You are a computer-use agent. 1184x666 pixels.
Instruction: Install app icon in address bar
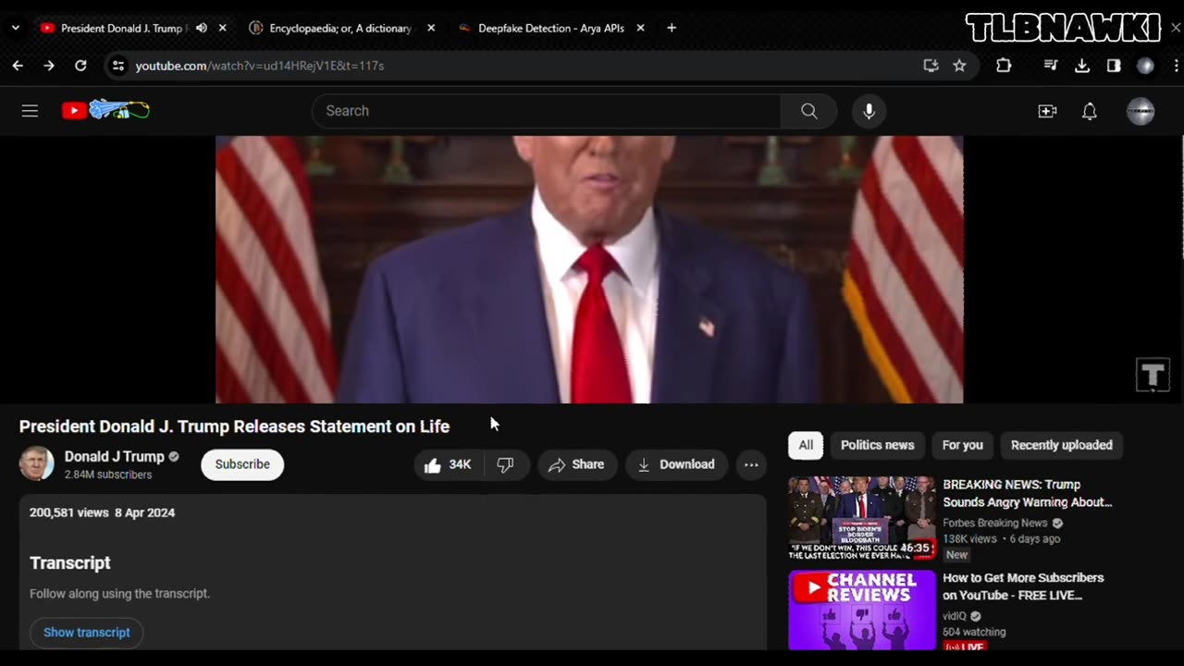(x=931, y=66)
